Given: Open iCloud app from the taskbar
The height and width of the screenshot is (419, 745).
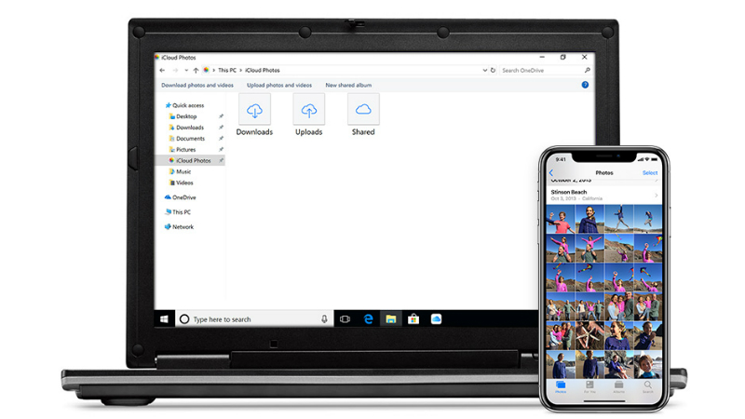Looking at the screenshot, I should tap(436, 319).
